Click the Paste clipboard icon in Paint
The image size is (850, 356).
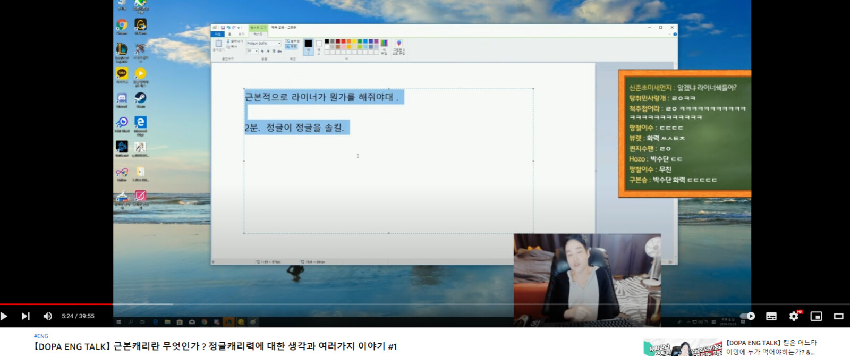tap(218, 43)
